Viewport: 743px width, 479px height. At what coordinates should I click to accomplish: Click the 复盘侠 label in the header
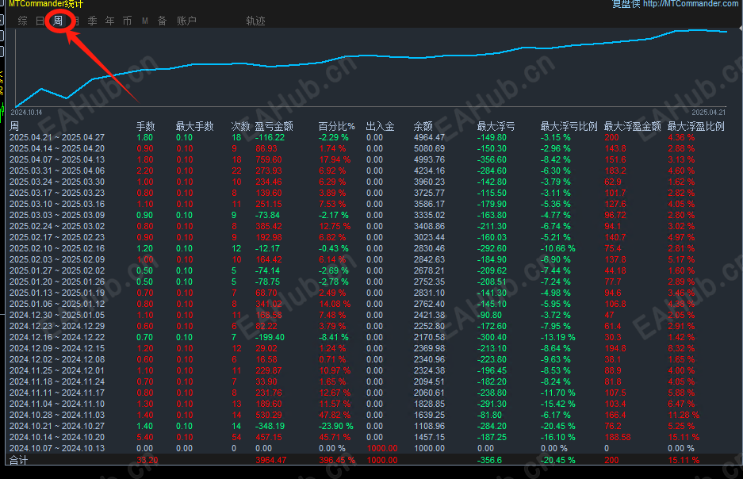[626, 4]
